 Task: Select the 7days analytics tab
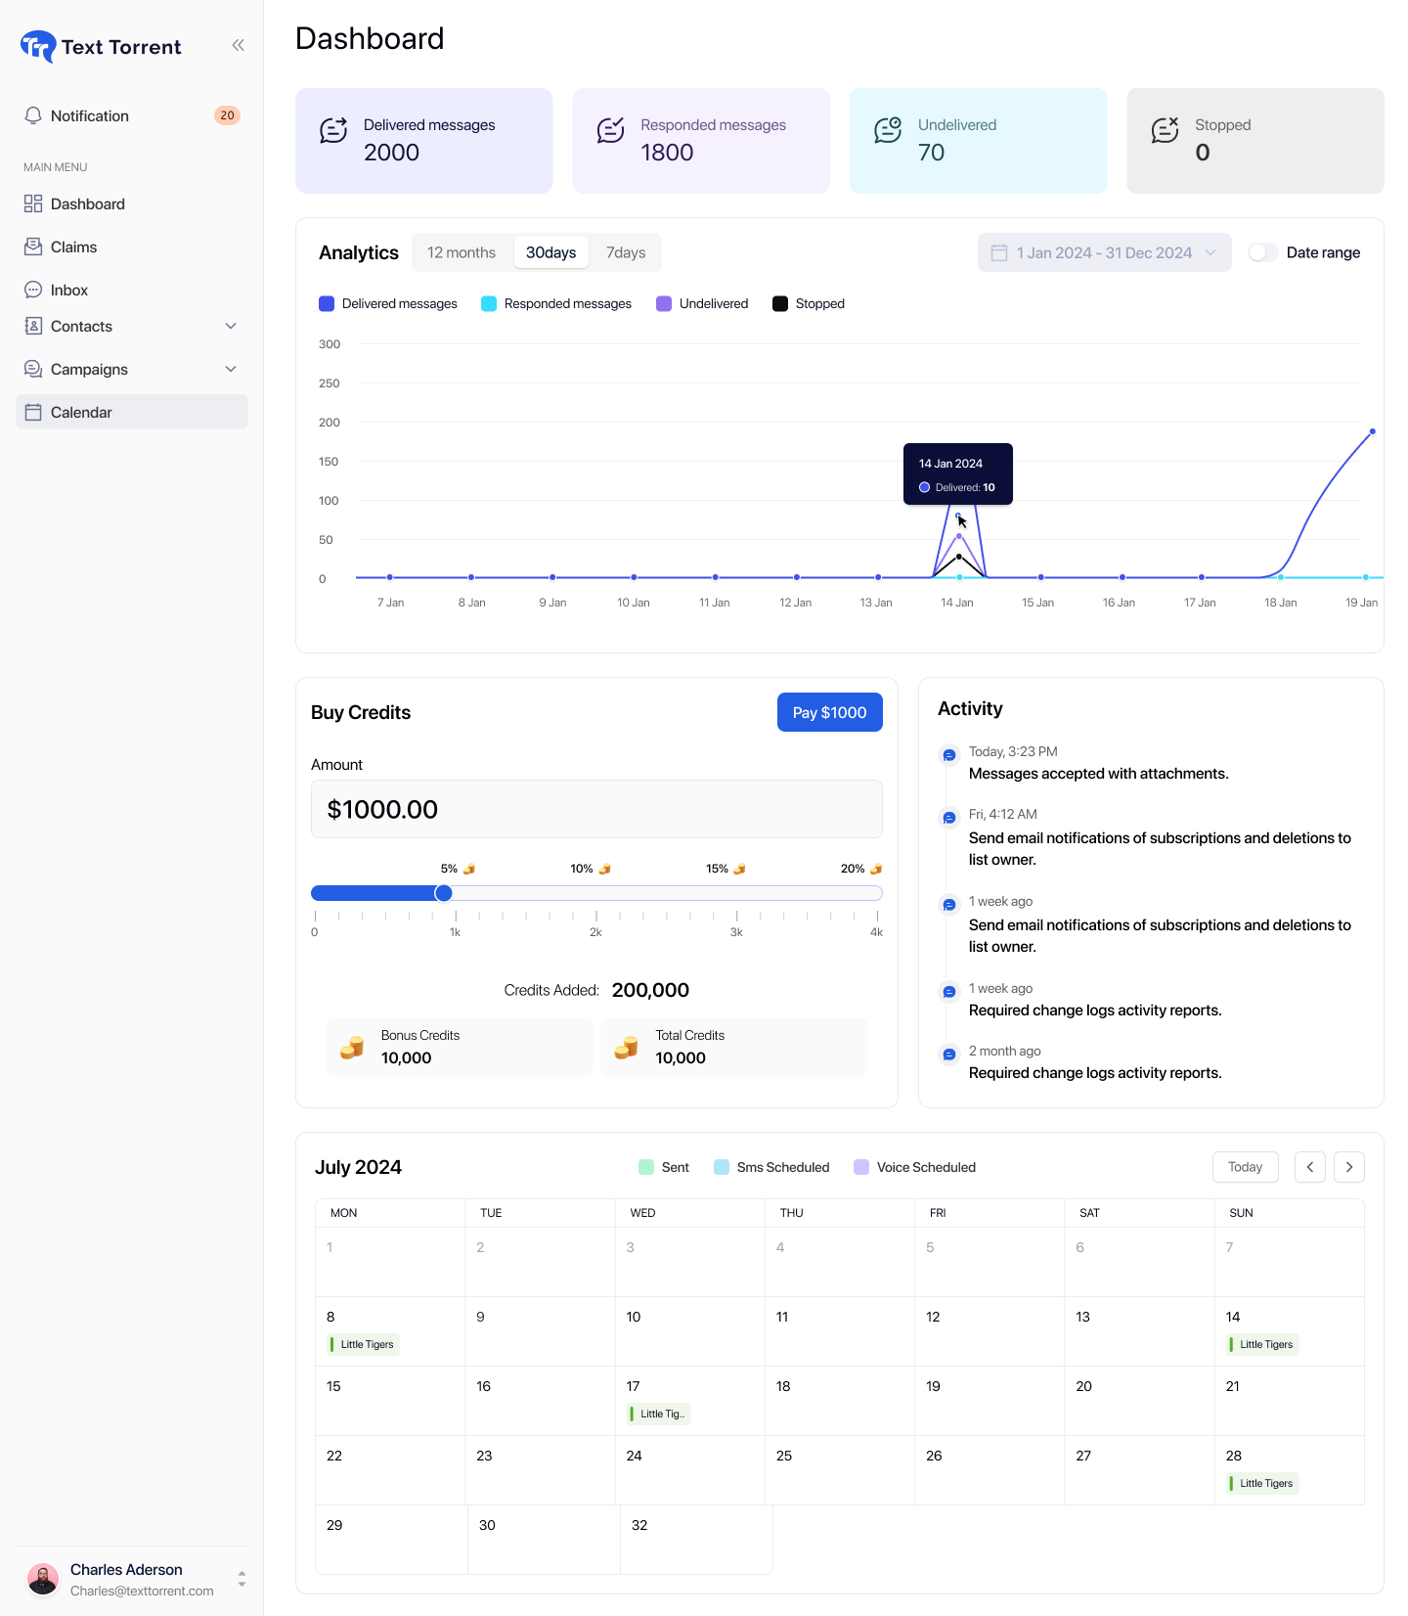626,252
